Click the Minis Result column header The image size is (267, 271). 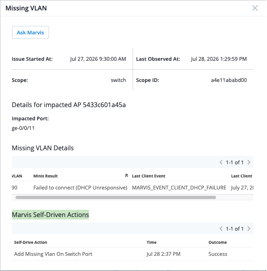click(45, 176)
